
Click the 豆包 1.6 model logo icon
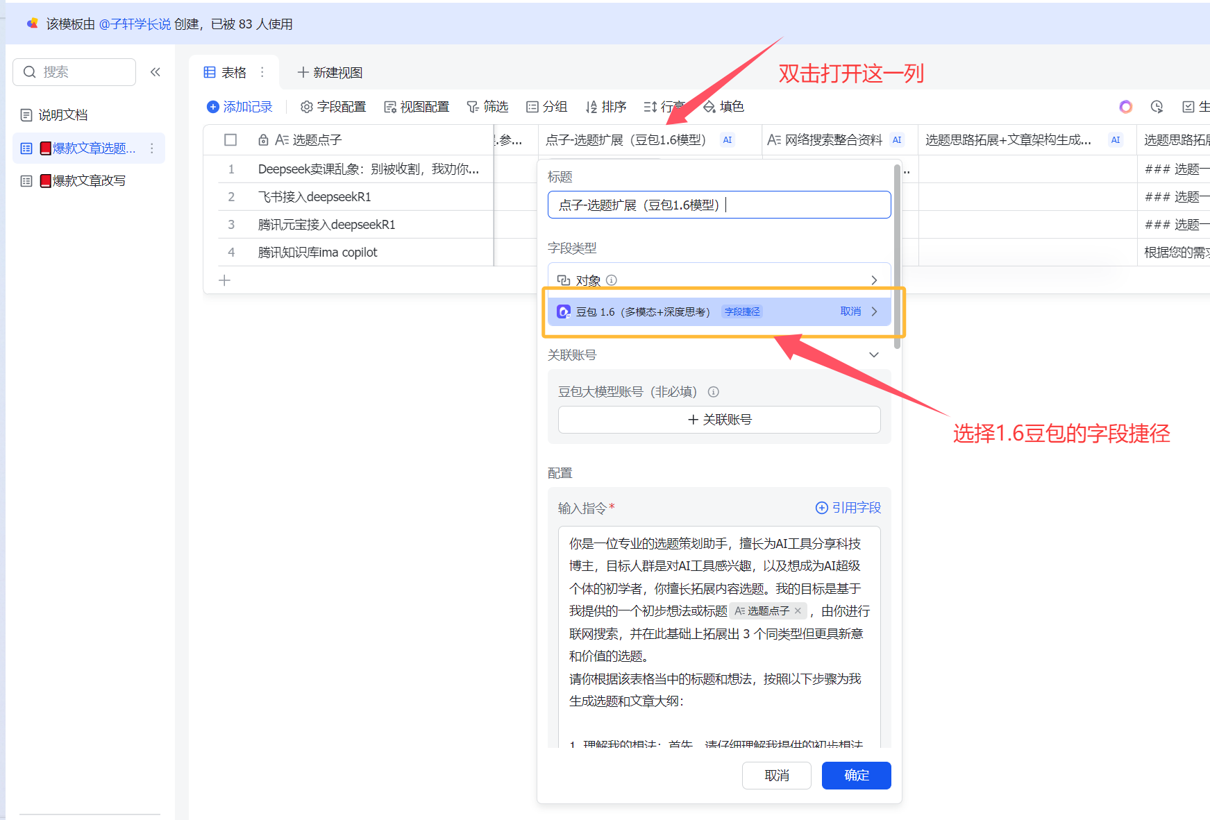click(564, 312)
